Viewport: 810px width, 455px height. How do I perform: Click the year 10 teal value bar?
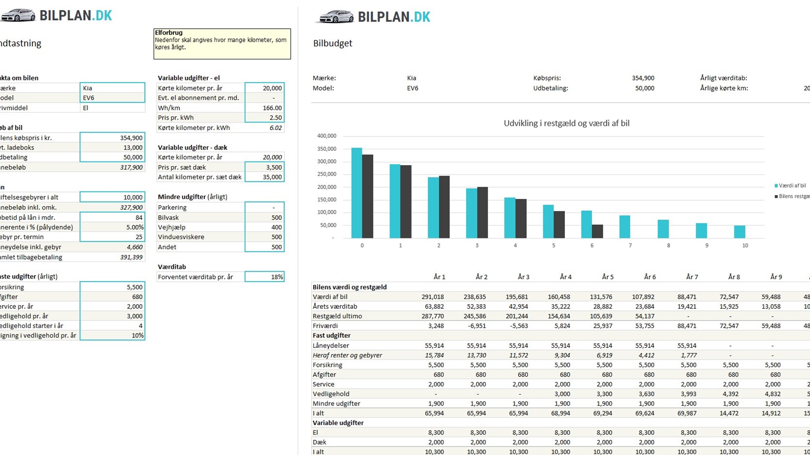click(739, 232)
